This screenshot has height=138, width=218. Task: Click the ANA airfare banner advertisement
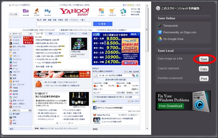click(116, 49)
